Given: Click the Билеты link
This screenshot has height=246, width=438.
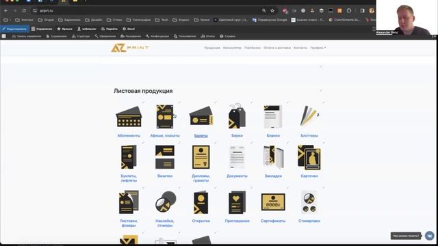Looking at the screenshot, I should 201,135.
